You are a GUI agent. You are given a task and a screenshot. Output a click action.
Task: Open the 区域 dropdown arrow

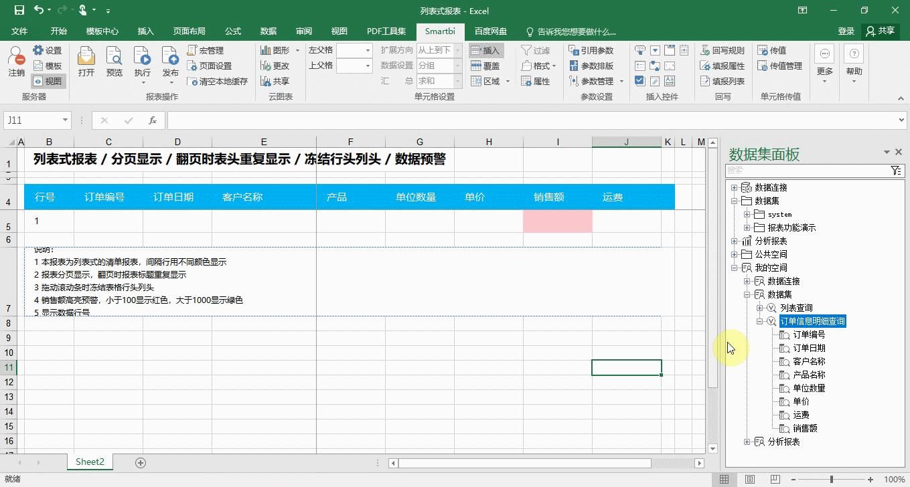508,81
